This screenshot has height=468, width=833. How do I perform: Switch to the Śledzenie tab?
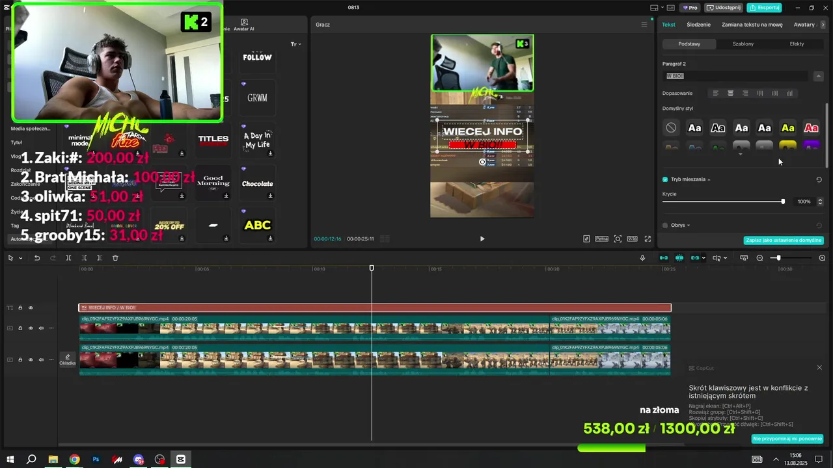coord(698,25)
